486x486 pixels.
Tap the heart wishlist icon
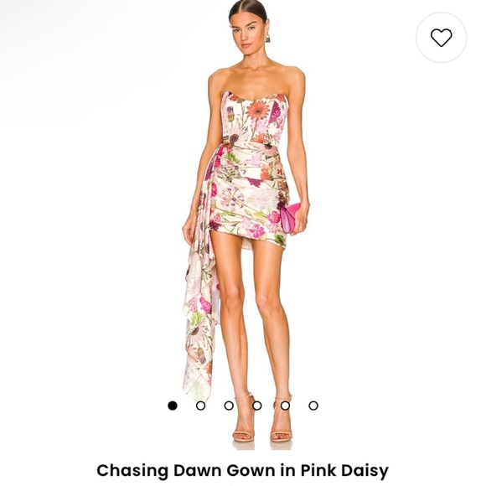pyautogui.click(x=441, y=38)
